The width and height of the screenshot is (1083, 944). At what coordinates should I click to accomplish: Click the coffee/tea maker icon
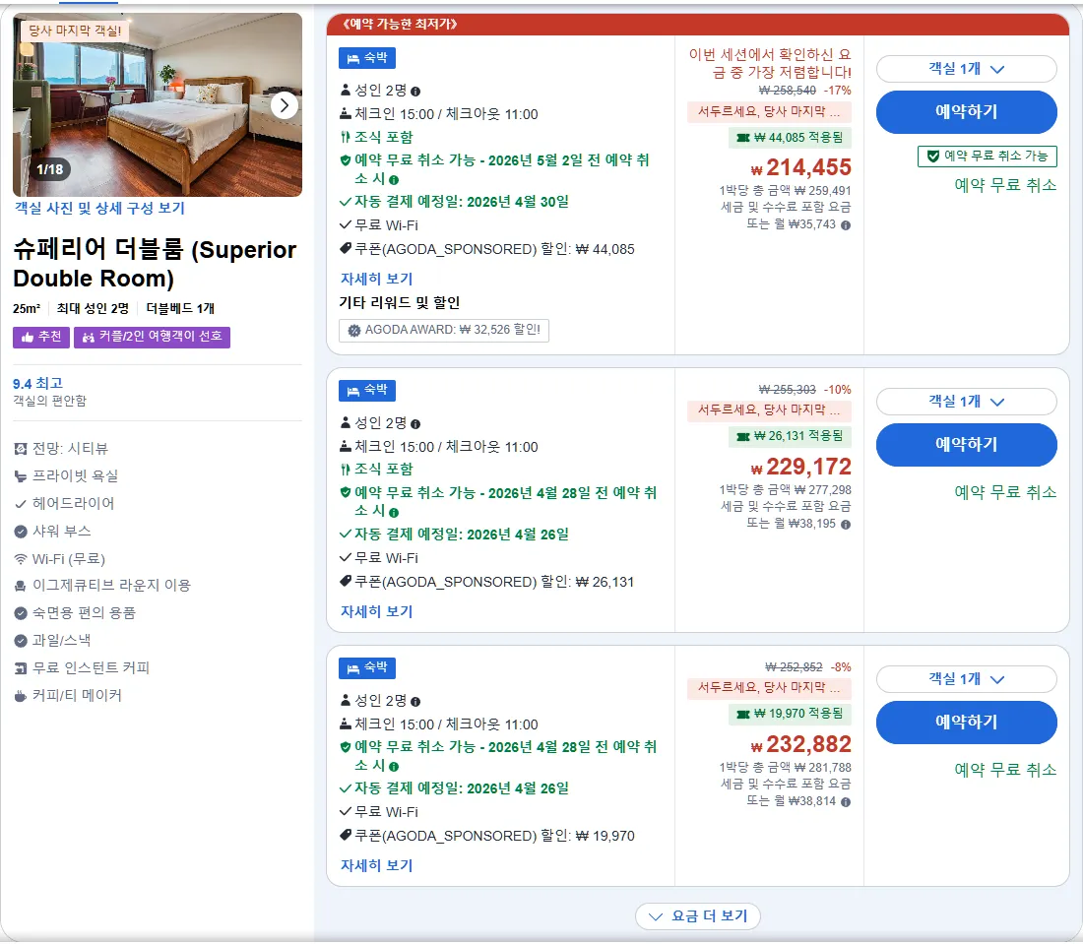21,696
